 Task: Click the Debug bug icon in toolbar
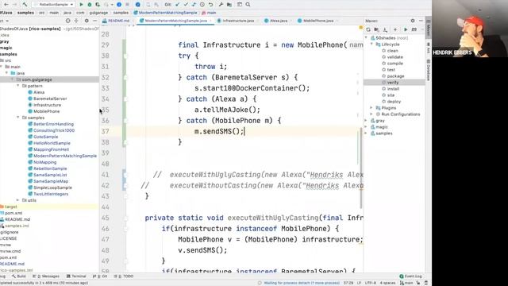[90, 5]
